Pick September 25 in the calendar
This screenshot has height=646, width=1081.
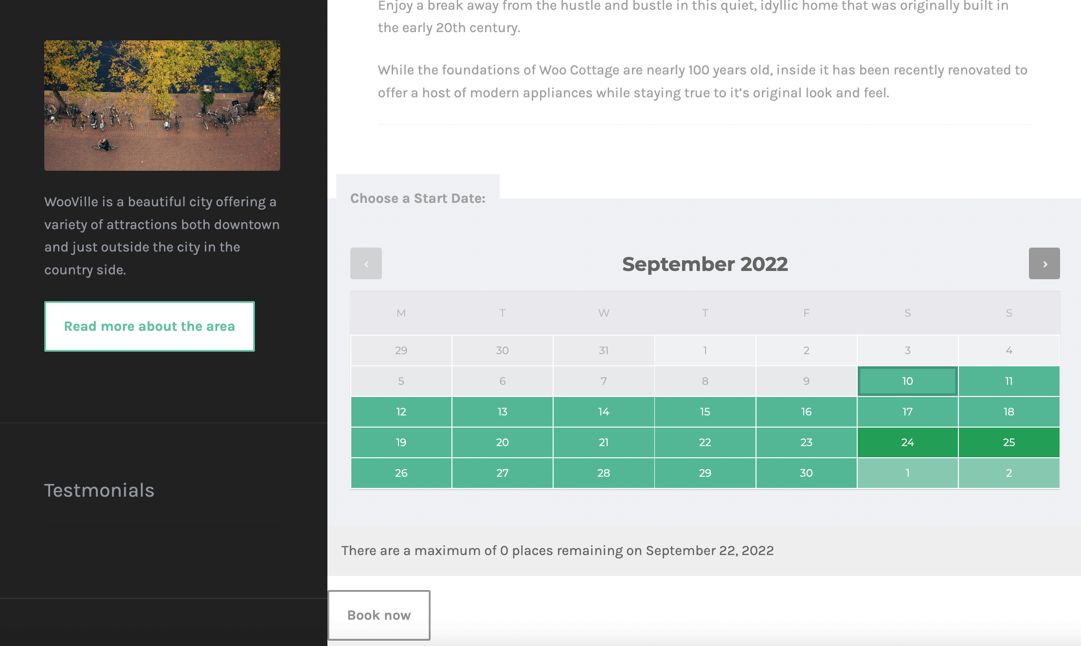point(1009,442)
